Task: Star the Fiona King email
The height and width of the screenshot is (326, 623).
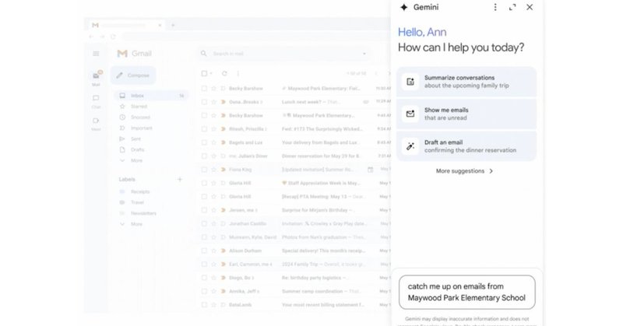Action: 213,170
